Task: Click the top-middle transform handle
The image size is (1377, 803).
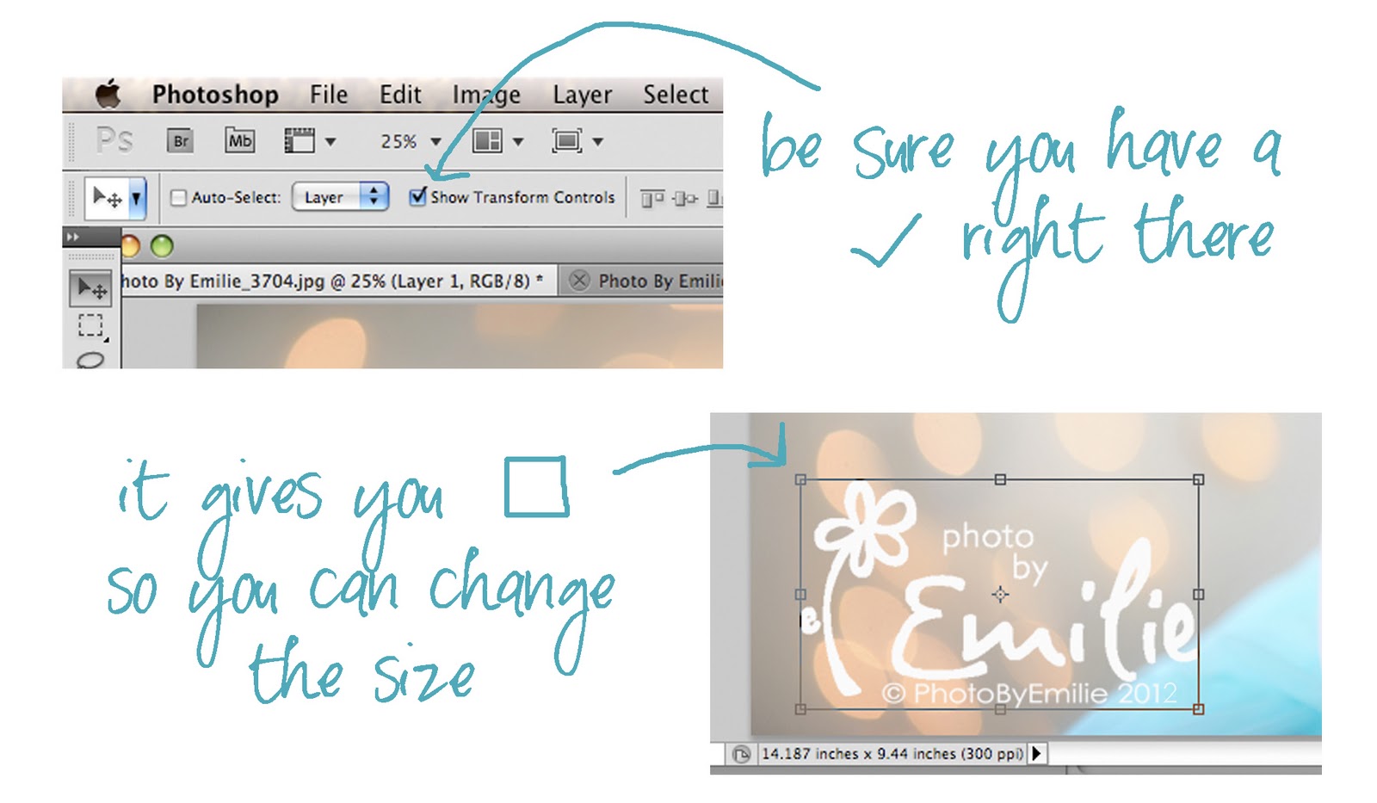Action: (x=1000, y=479)
